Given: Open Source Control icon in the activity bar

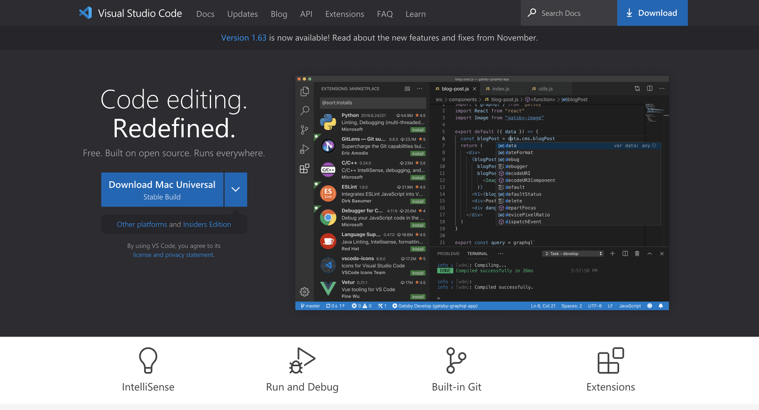Looking at the screenshot, I should click(x=305, y=130).
